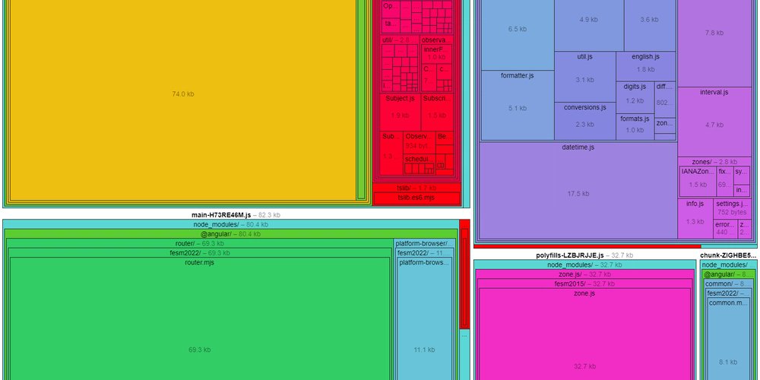Viewport: 760px width, 380px height.
Task: Click the Subject.js 1.9 kb block
Action: pos(400,112)
